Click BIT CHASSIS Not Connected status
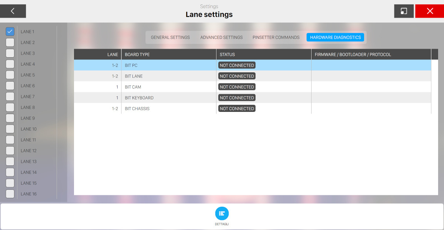This screenshot has height=230, width=444. pos(237,109)
